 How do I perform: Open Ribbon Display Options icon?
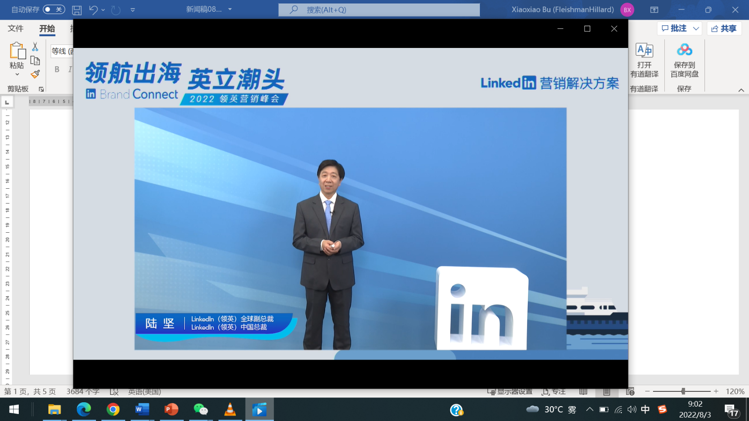(654, 10)
